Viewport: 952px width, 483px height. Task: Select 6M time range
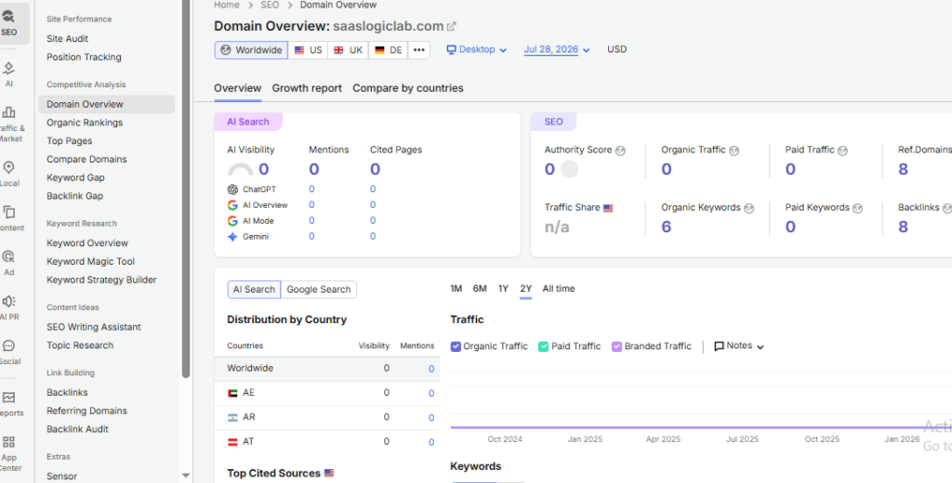[480, 289]
